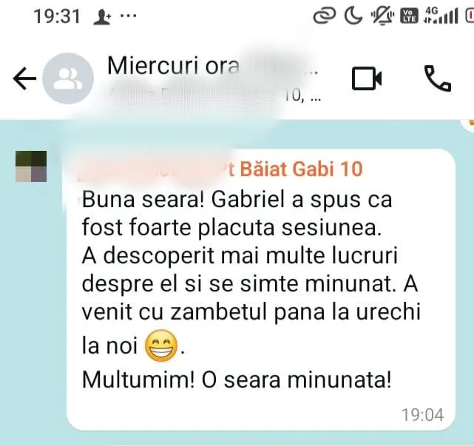
Task: Tap the moon do-not-disturb icon
Action: pos(353,16)
